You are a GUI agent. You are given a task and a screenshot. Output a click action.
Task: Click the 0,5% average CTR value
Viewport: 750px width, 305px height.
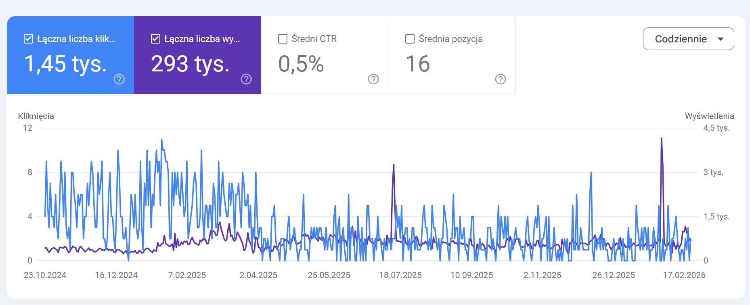click(301, 64)
